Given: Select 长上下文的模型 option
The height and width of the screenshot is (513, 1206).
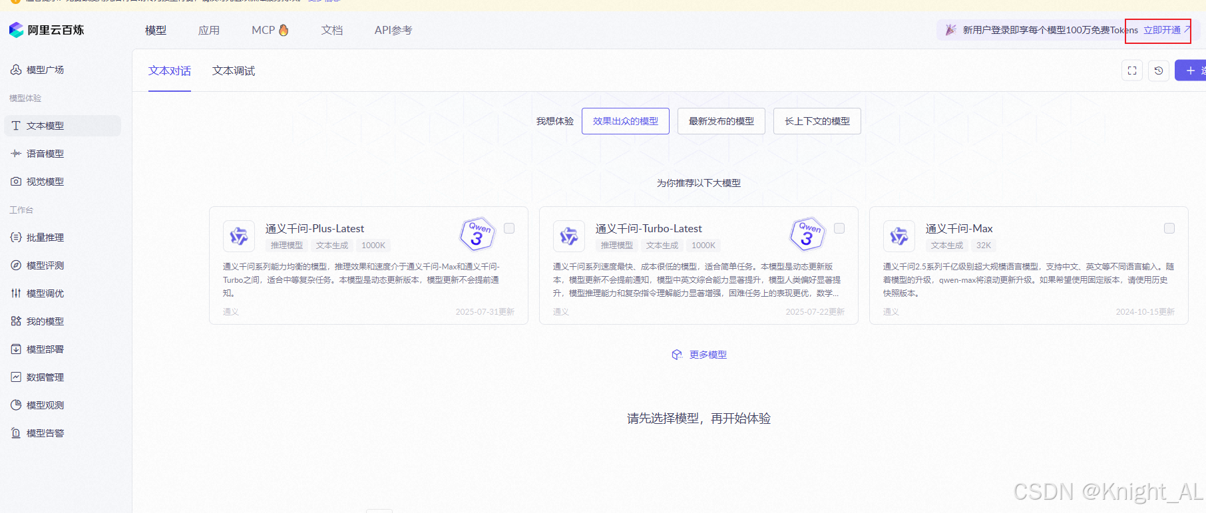Looking at the screenshot, I should (x=817, y=121).
